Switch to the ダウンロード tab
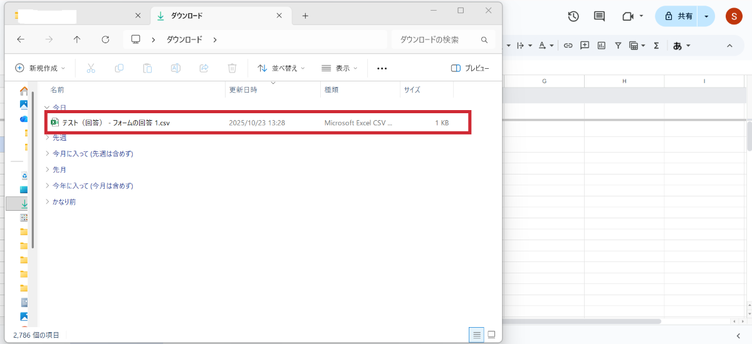This screenshot has height=344, width=752. point(213,16)
